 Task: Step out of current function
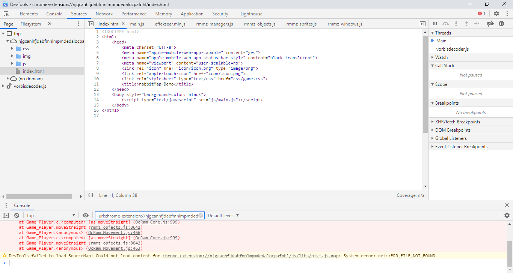click(x=466, y=24)
